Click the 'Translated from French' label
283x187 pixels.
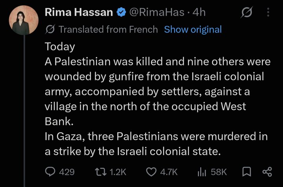108,29
